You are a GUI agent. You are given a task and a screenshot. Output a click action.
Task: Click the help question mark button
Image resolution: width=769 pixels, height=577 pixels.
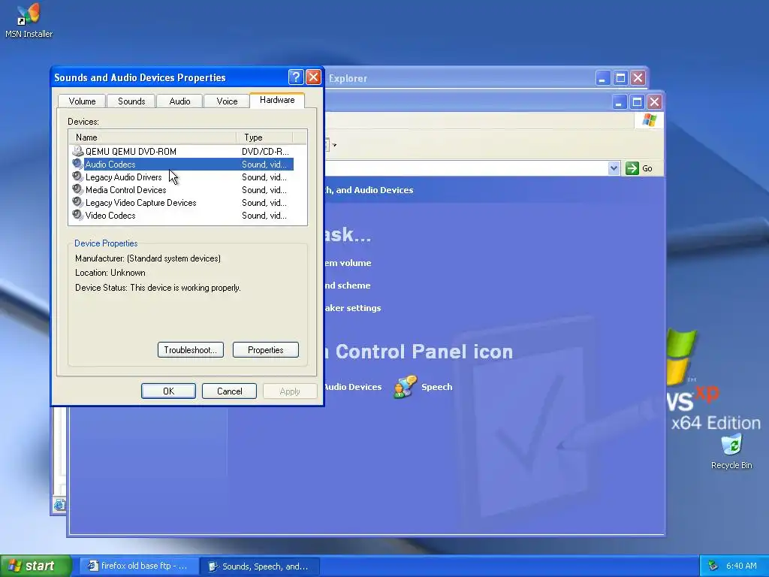click(296, 77)
